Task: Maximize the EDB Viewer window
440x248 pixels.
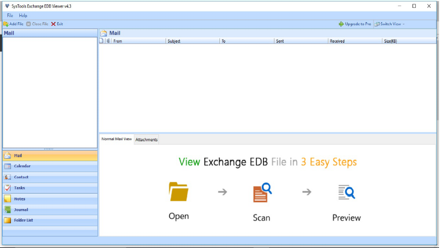Action: pyautogui.click(x=414, y=6)
